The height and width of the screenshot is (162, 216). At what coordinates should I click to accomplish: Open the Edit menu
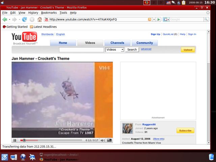pyautogui.click(x=13, y=13)
